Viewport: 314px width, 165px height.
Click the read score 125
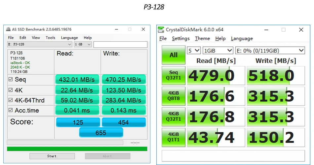click(78, 122)
